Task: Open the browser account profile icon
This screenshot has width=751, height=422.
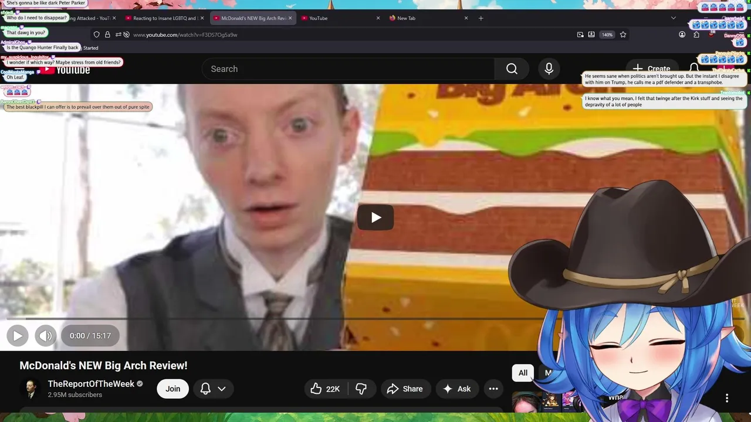Action: (x=682, y=35)
